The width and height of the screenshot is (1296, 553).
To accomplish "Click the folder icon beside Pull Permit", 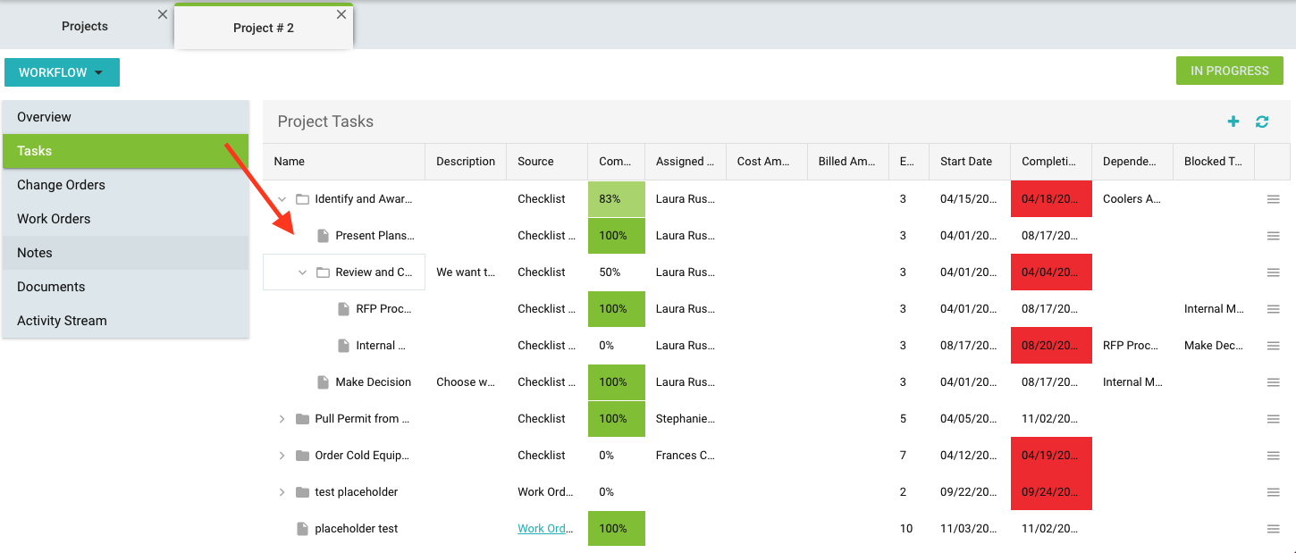I will pos(302,419).
